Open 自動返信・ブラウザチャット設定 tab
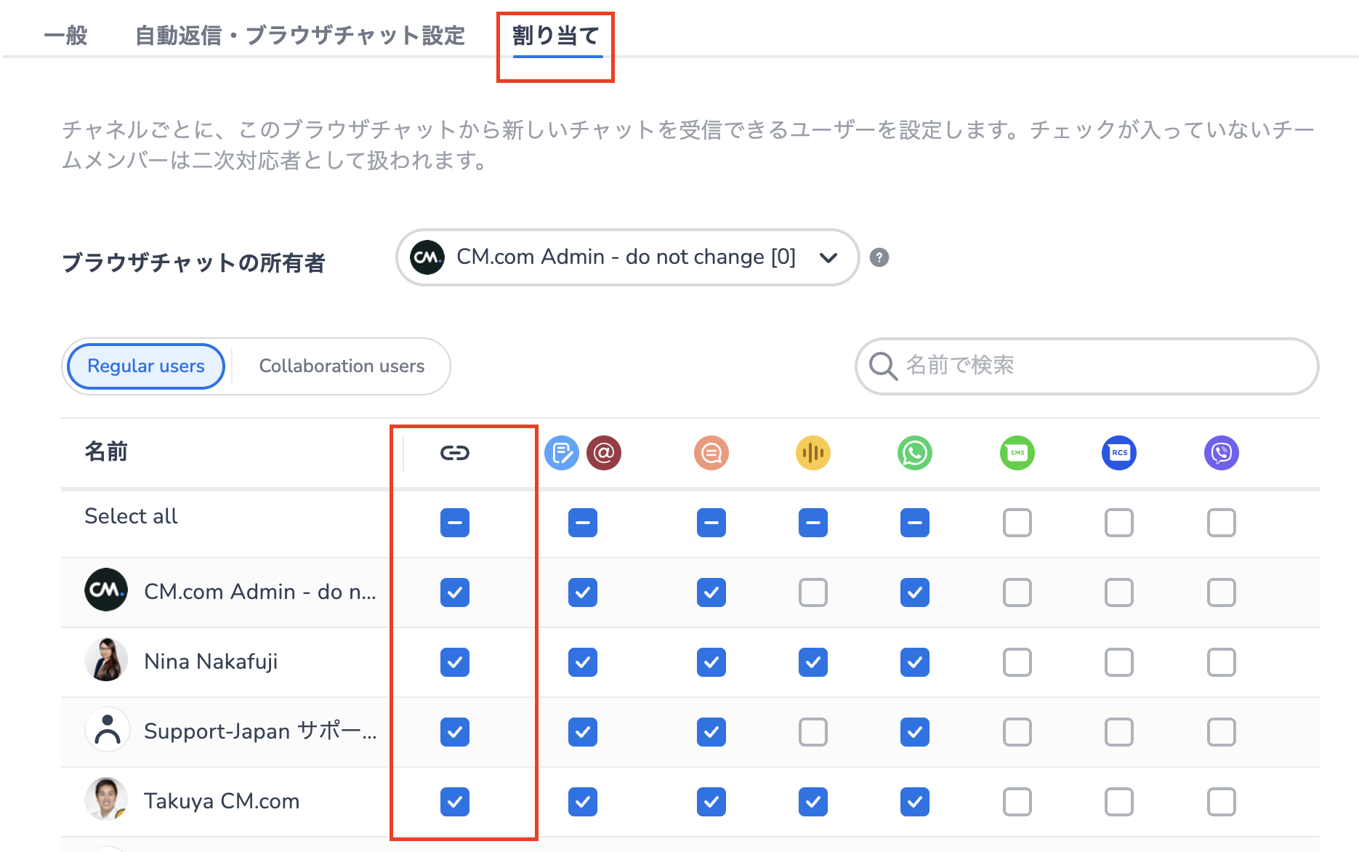The image size is (1359, 852). 300,36
